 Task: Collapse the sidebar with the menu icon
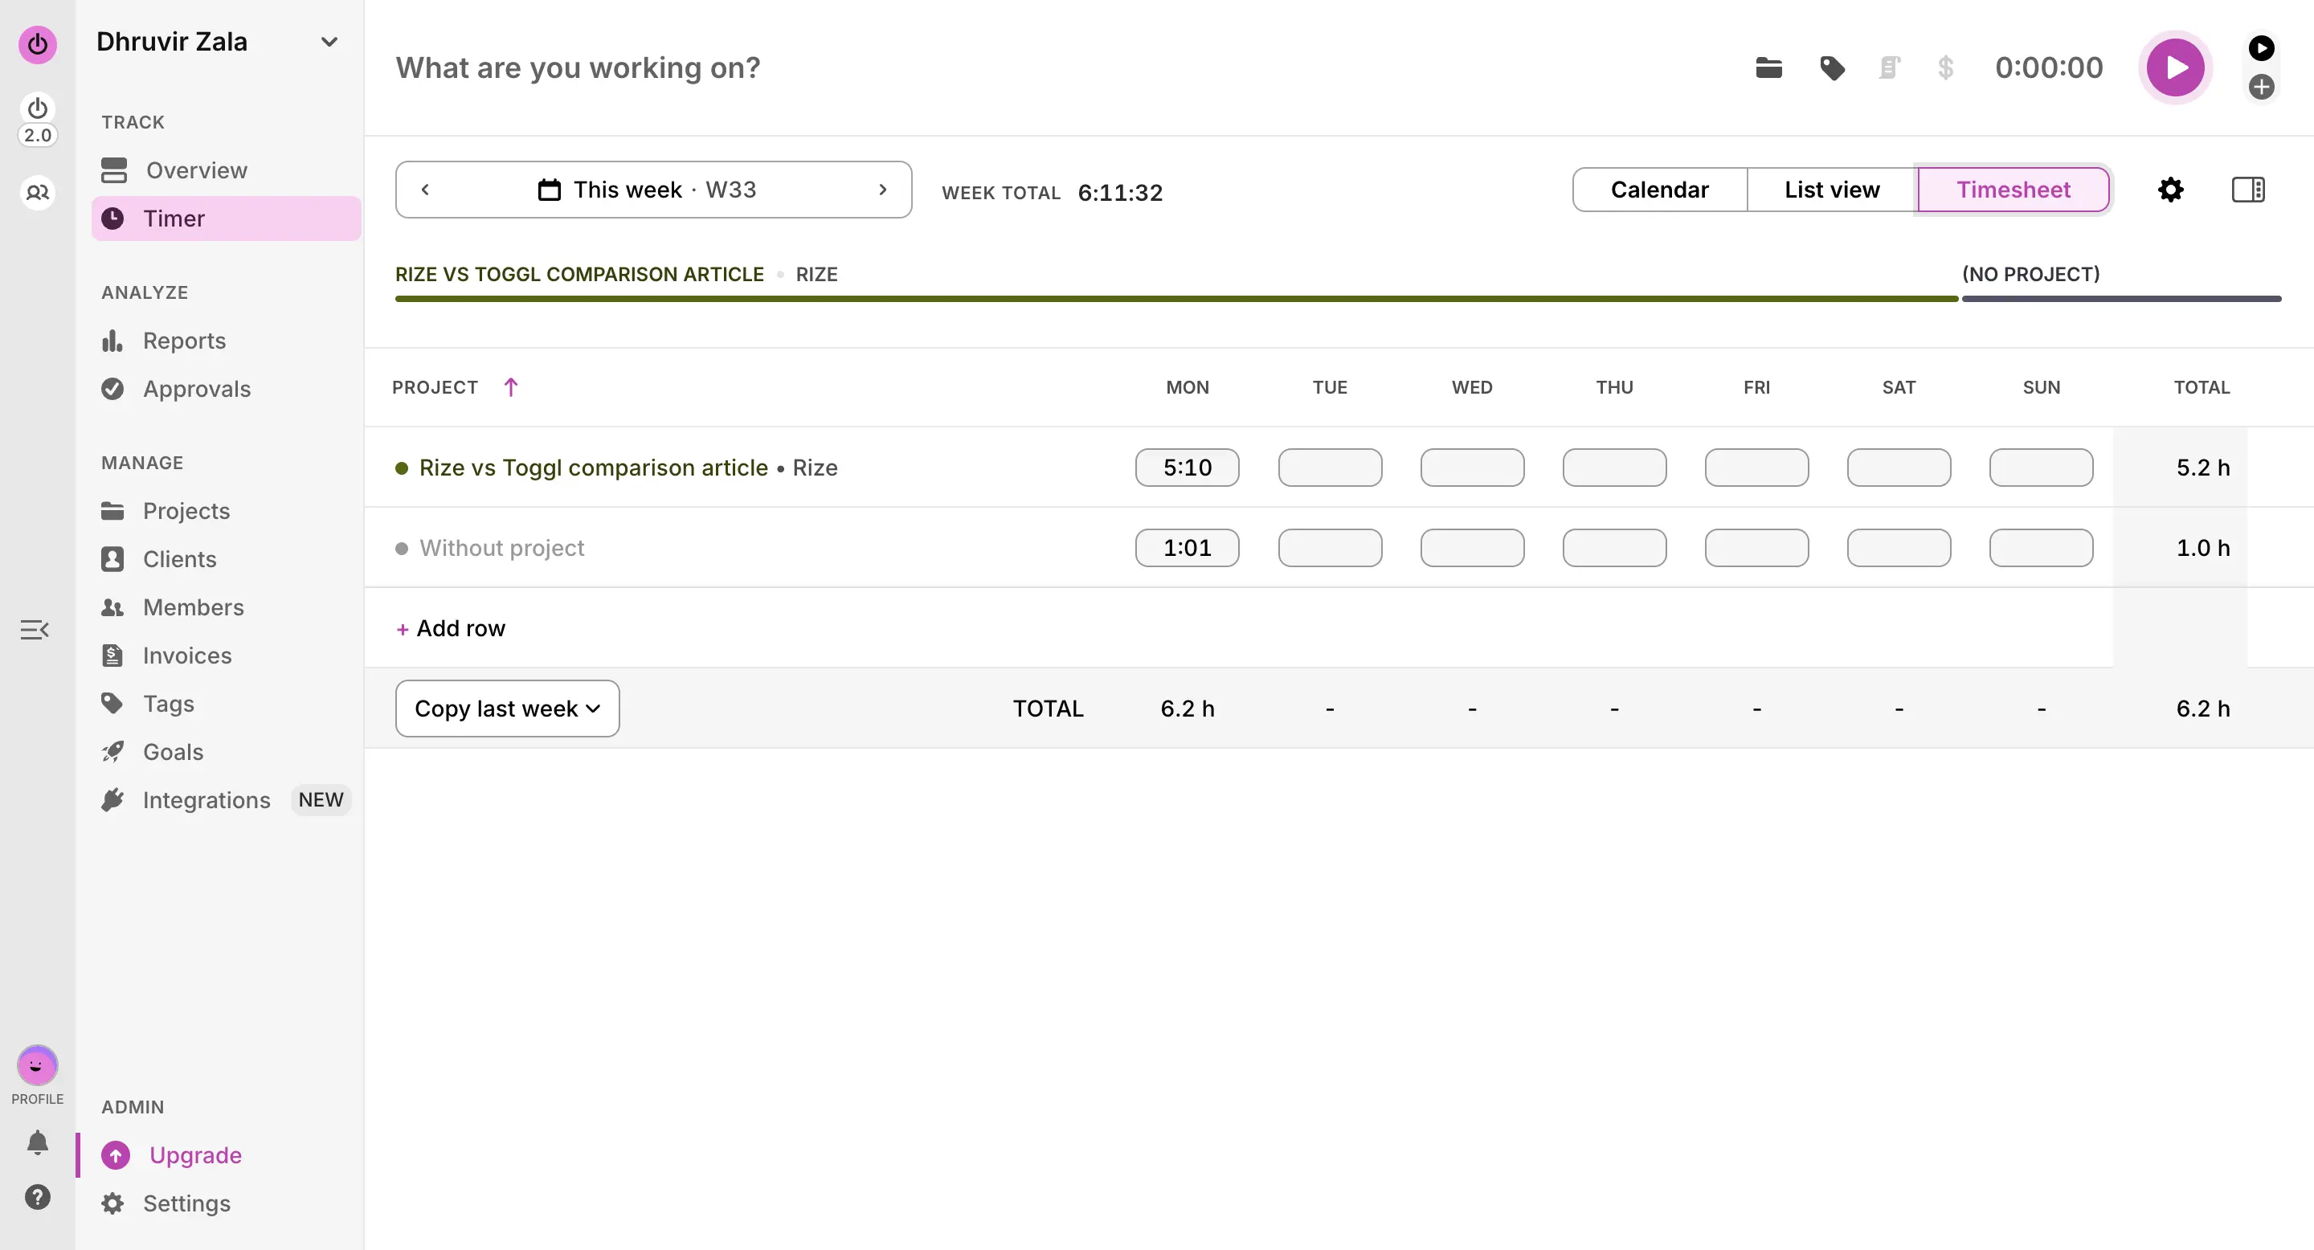35,630
